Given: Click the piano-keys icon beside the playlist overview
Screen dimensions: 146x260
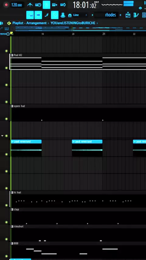Looking at the screenshot, I should [x=7, y=29].
